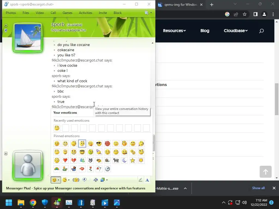Click Show all downloads
Screen dimensions: 279x209
pyautogui.click(x=258, y=188)
